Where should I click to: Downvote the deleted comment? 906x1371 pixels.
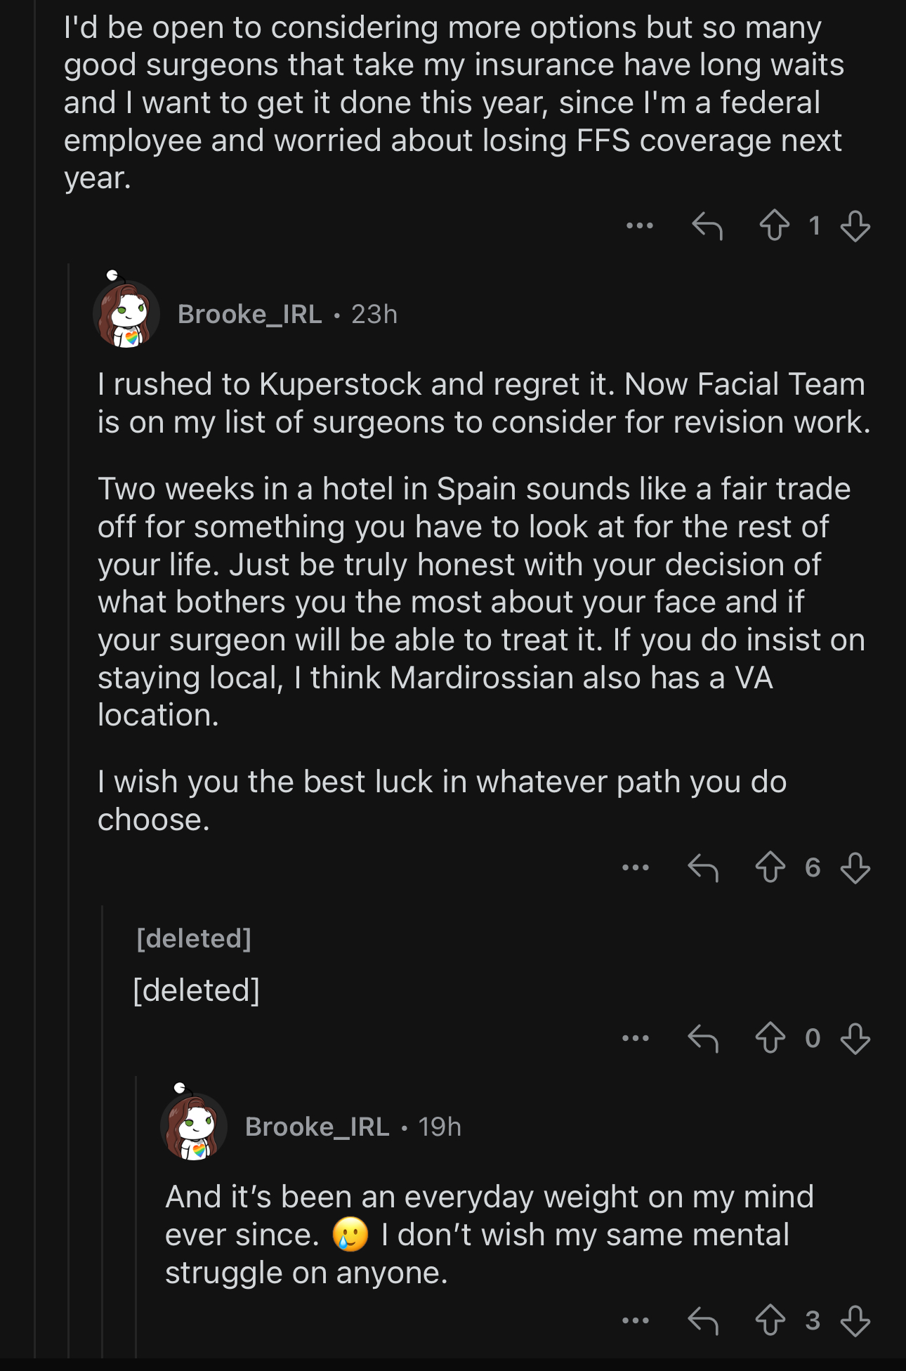tap(855, 1038)
